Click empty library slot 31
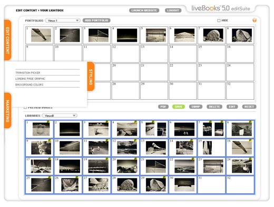This screenshot has height=207, width=274. tap(211, 184)
